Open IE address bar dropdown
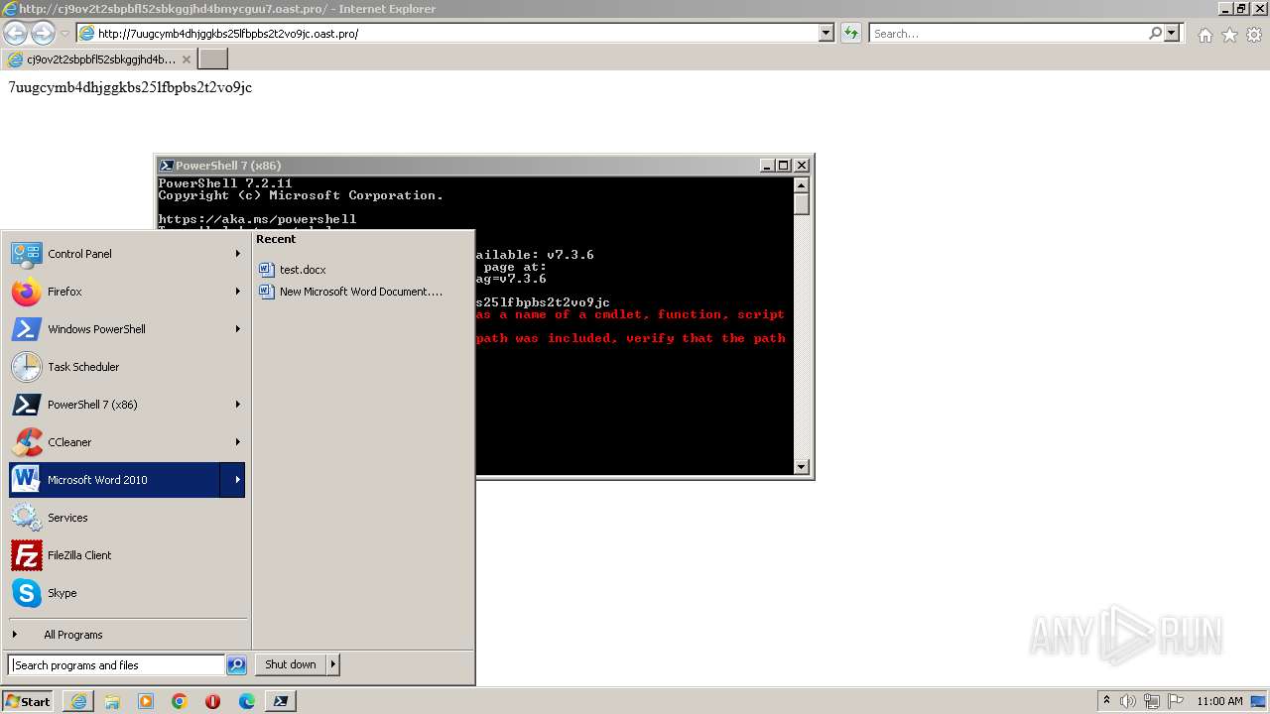Image resolution: width=1270 pixels, height=714 pixels. click(x=825, y=34)
